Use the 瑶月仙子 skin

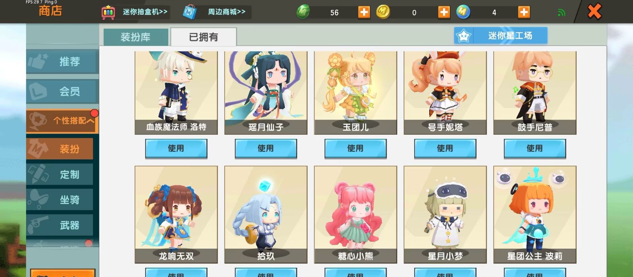tap(266, 148)
